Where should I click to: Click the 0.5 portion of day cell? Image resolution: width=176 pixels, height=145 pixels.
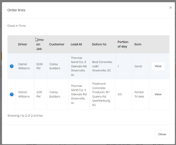120,94
